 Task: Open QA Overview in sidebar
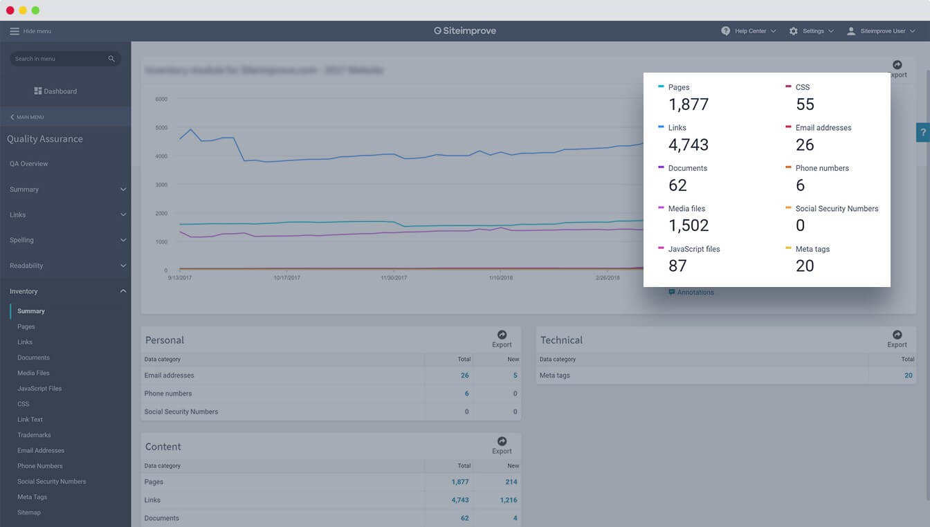[x=29, y=164]
